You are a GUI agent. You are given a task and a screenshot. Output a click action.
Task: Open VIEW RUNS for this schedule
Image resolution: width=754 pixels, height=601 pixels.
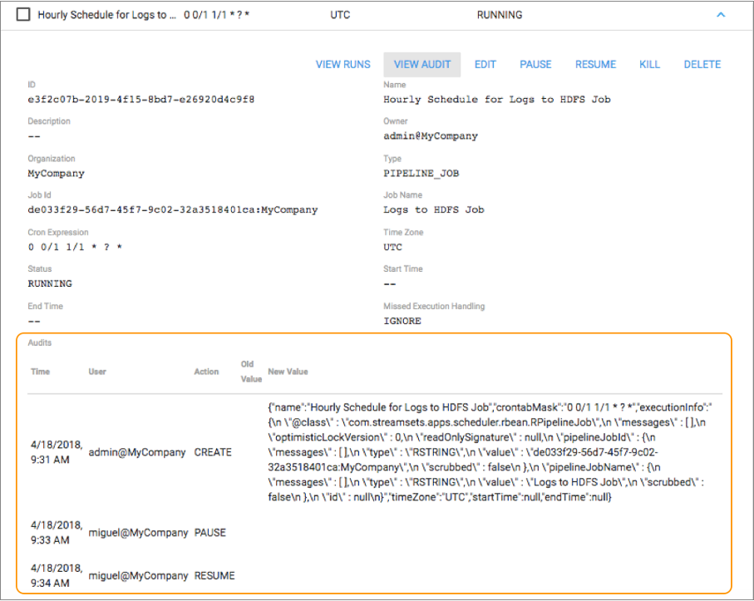(343, 64)
